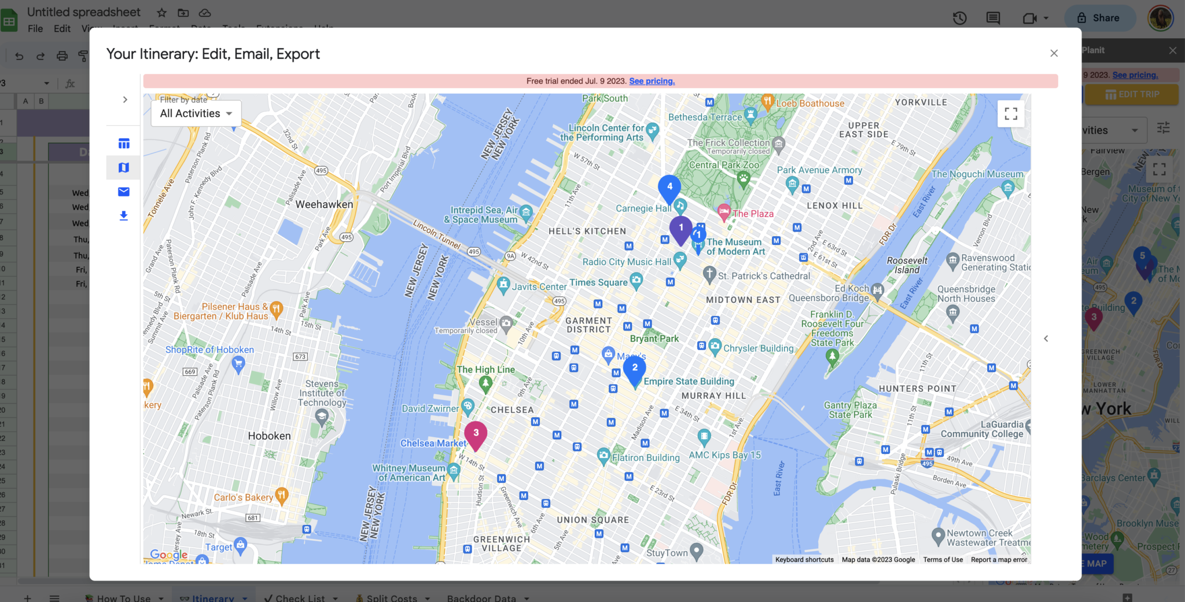
Task: Open the File menu in Sheets
Action: point(35,28)
